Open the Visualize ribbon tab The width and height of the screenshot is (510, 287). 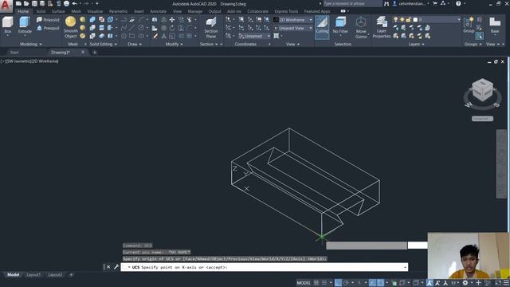click(x=95, y=11)
